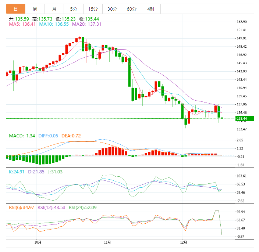
Task: Click the DEA:0.72 value
Action: click(71, 136)
